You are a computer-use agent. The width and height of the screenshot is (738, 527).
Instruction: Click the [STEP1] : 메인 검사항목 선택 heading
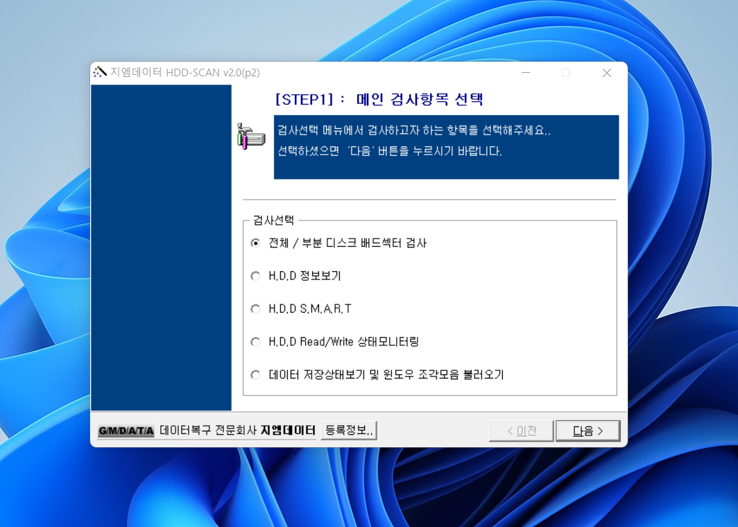tap(379, 99)
